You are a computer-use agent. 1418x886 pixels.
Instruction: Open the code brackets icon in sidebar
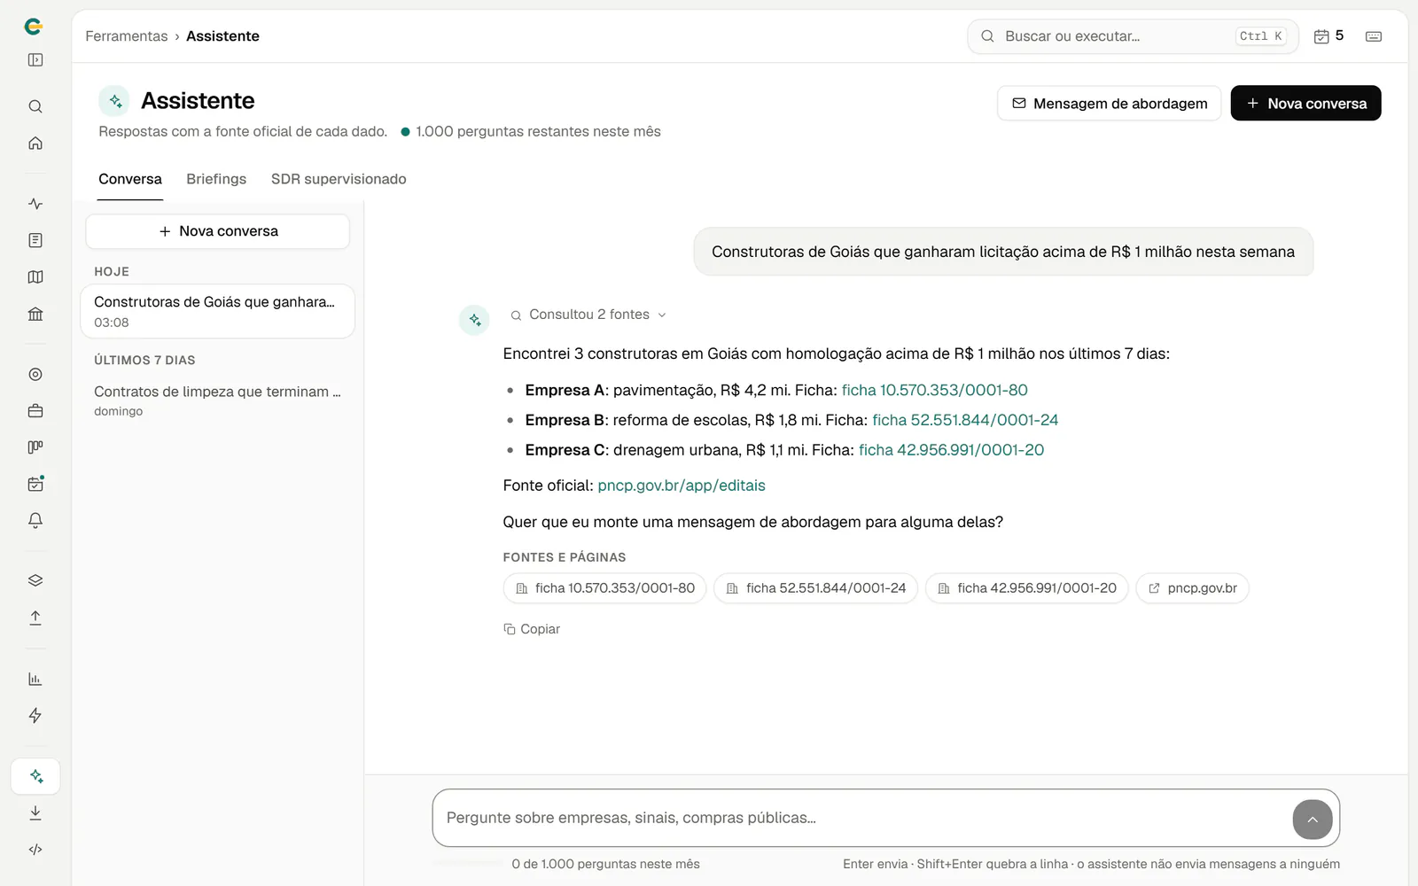point(35,850)
